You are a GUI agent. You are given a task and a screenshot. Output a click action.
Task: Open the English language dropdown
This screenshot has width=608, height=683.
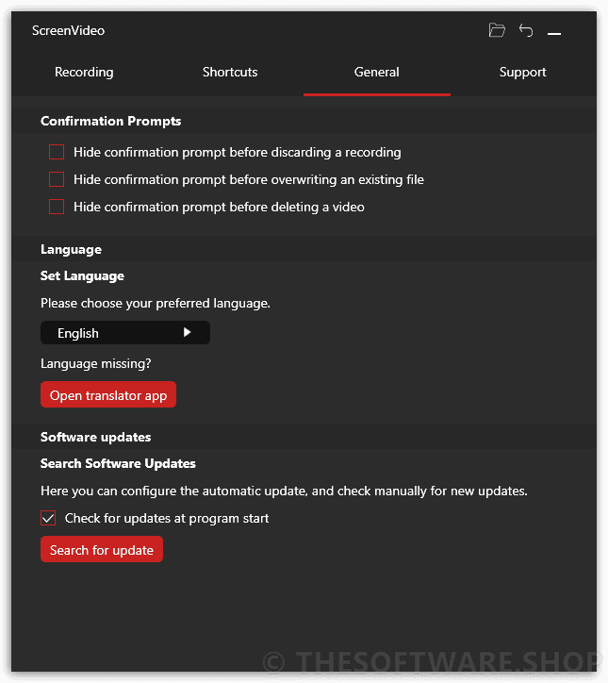tap(125, 333)
